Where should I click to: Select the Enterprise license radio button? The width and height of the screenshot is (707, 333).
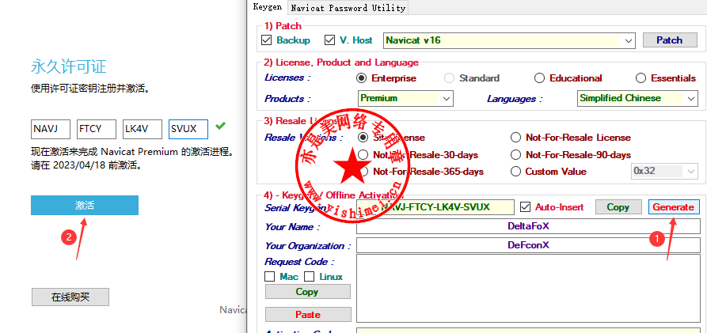pyautogui.click(x=361, y=78)
